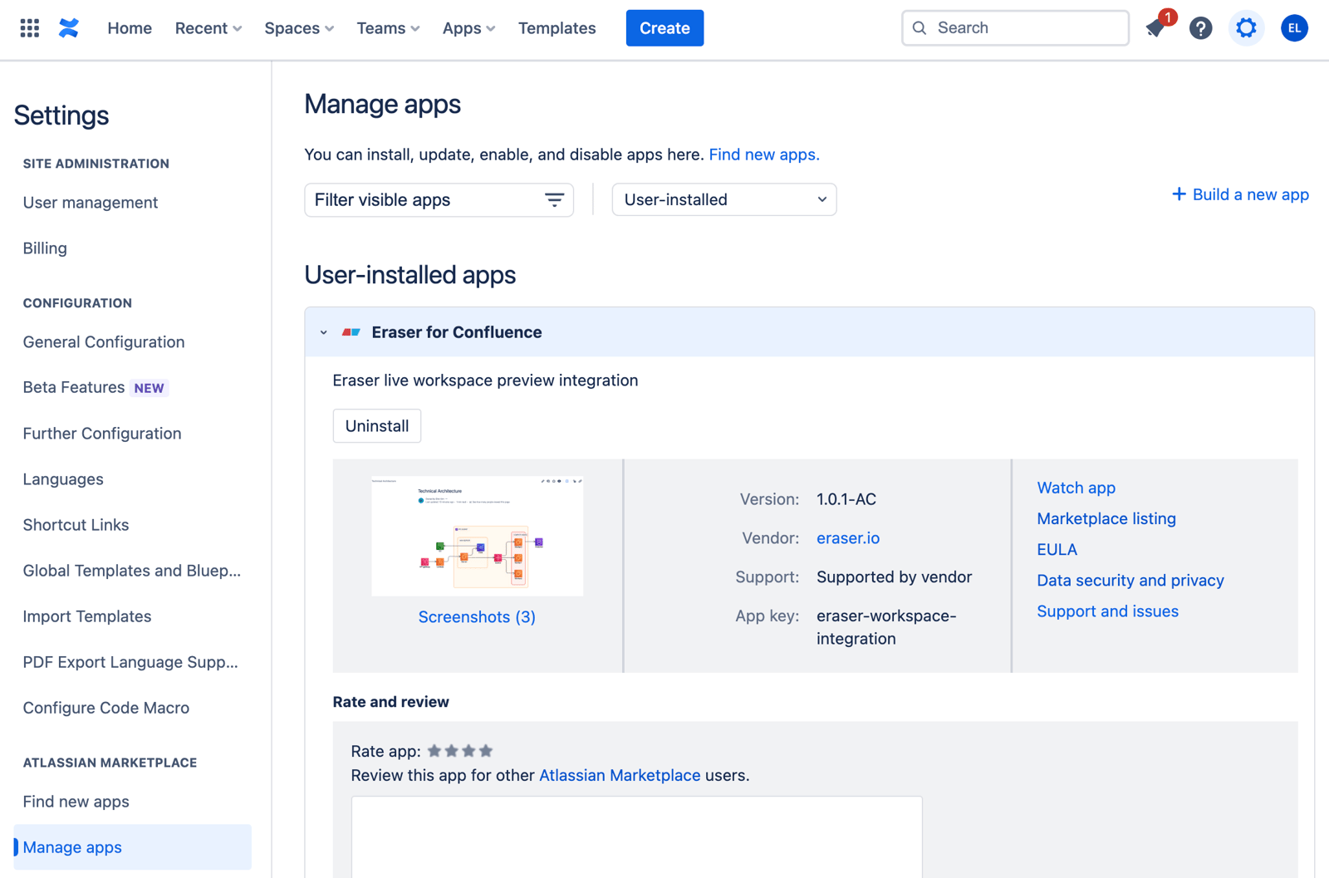Image resolution: width=1329 pixels, height=878 pixels.
Task: Open the Data security and privacy link
Action: pos(1130,581)
